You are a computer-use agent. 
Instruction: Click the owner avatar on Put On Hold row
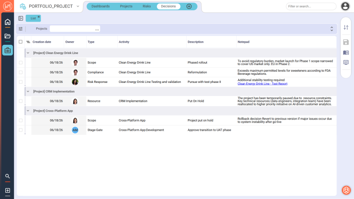coord(75,101)
